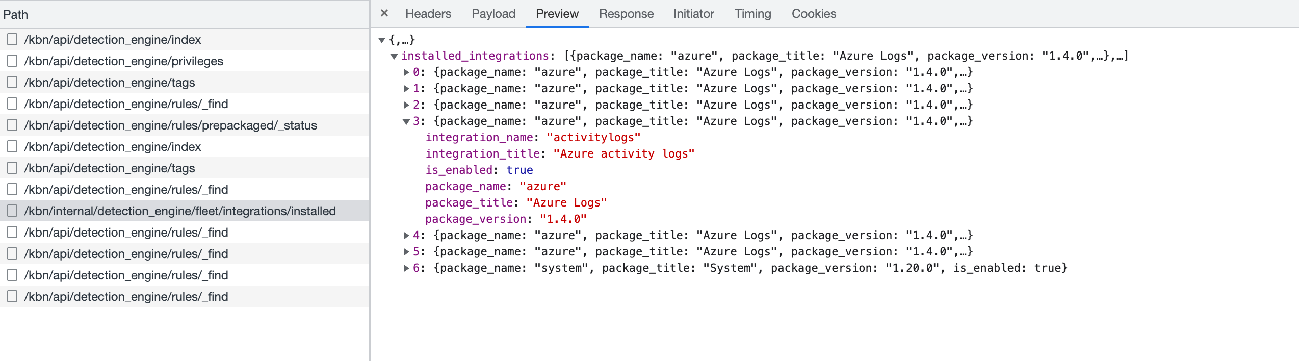The image size is (1299, 361).
Task: Click the is_enabled true value
Action: coord(519,170)
